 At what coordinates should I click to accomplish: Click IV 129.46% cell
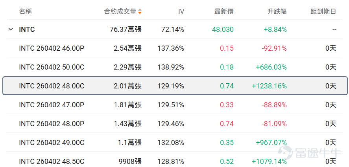[171, 124]
